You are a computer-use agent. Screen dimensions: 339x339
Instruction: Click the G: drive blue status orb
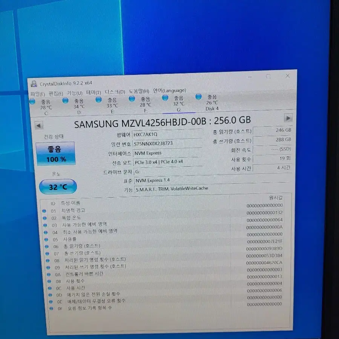[x=165, y=98]
